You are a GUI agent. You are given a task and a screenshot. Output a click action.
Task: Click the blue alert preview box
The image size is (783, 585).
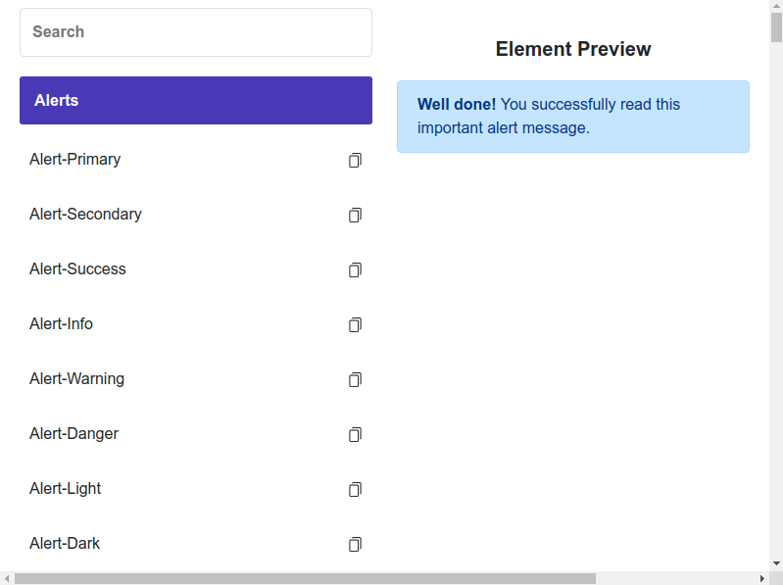click(x=573, y=117)
